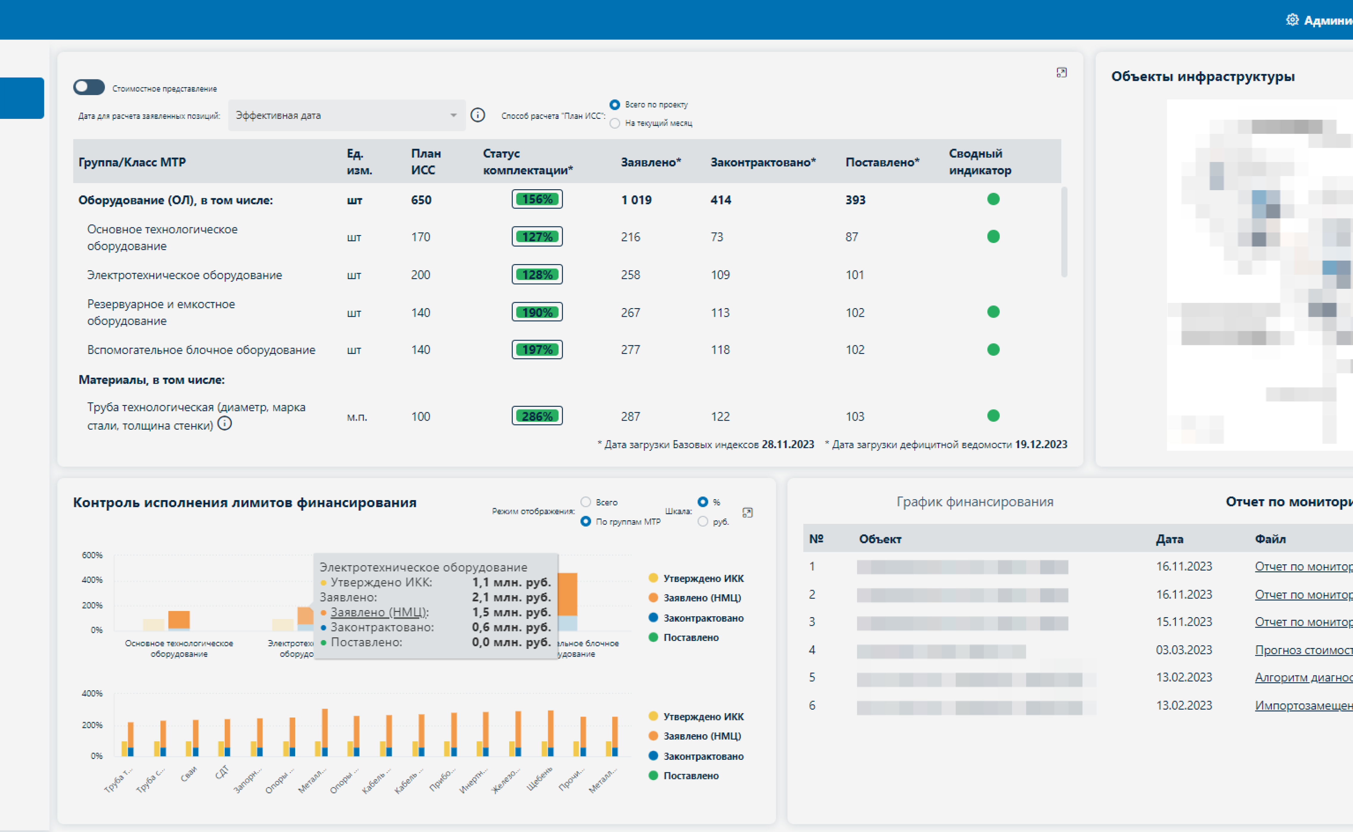Choose the руб. scale radio button
The width and height of the screenshot is (1353, 832).
[702, 521]
